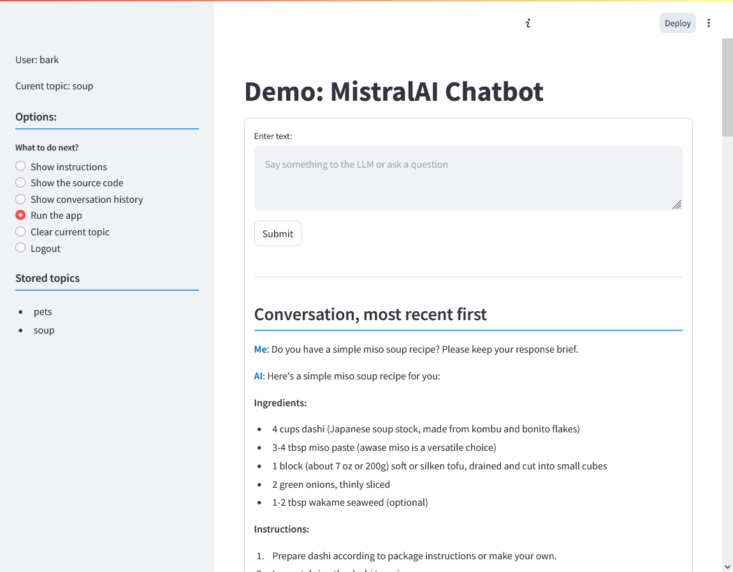Click the 'Ingredients:' bold label

(x=280, y=402)
